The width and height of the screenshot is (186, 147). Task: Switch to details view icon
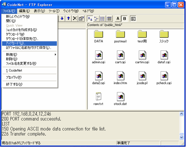point(109,19)
